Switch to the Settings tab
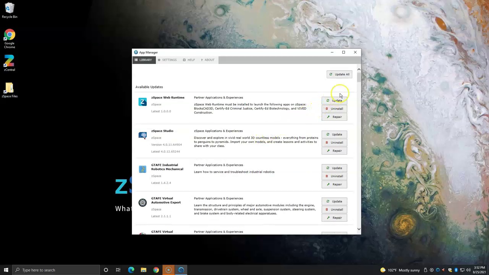The width and height of the screenshot is (489, 275). pos(167,60)
